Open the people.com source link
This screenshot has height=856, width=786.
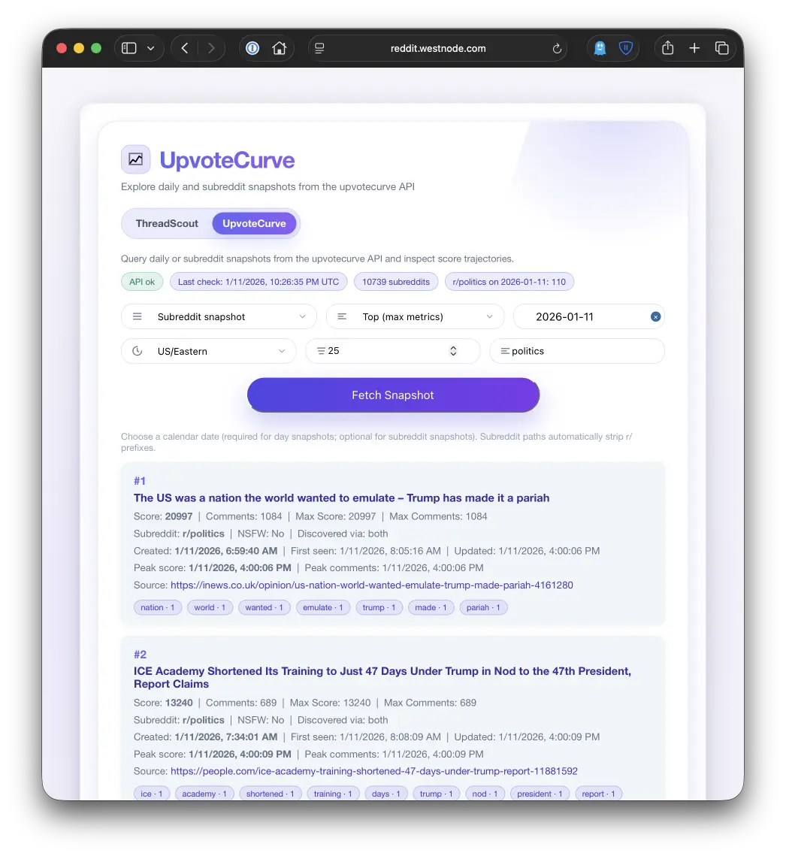click(x=374, y=771)
